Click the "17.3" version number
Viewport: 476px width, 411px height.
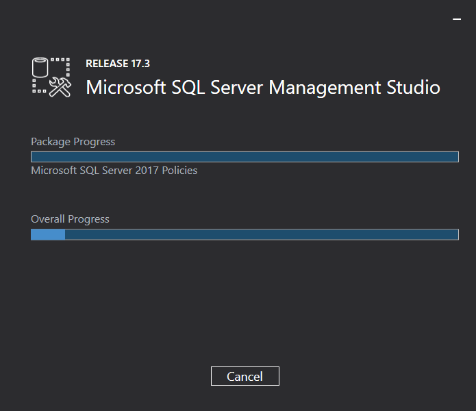(140, 64)
